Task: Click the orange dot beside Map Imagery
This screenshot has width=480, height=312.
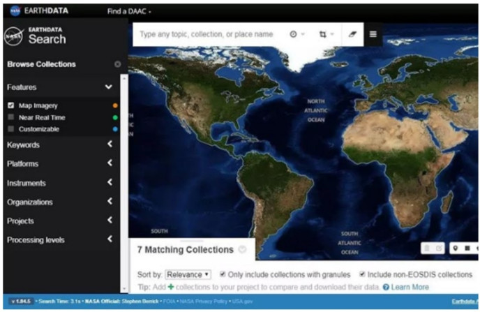Action: click(x=115, y=105)
